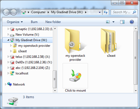The height and width of the screenshot is (109, 140).
Task: Open the address bar history dropdown
Action: 100,12
